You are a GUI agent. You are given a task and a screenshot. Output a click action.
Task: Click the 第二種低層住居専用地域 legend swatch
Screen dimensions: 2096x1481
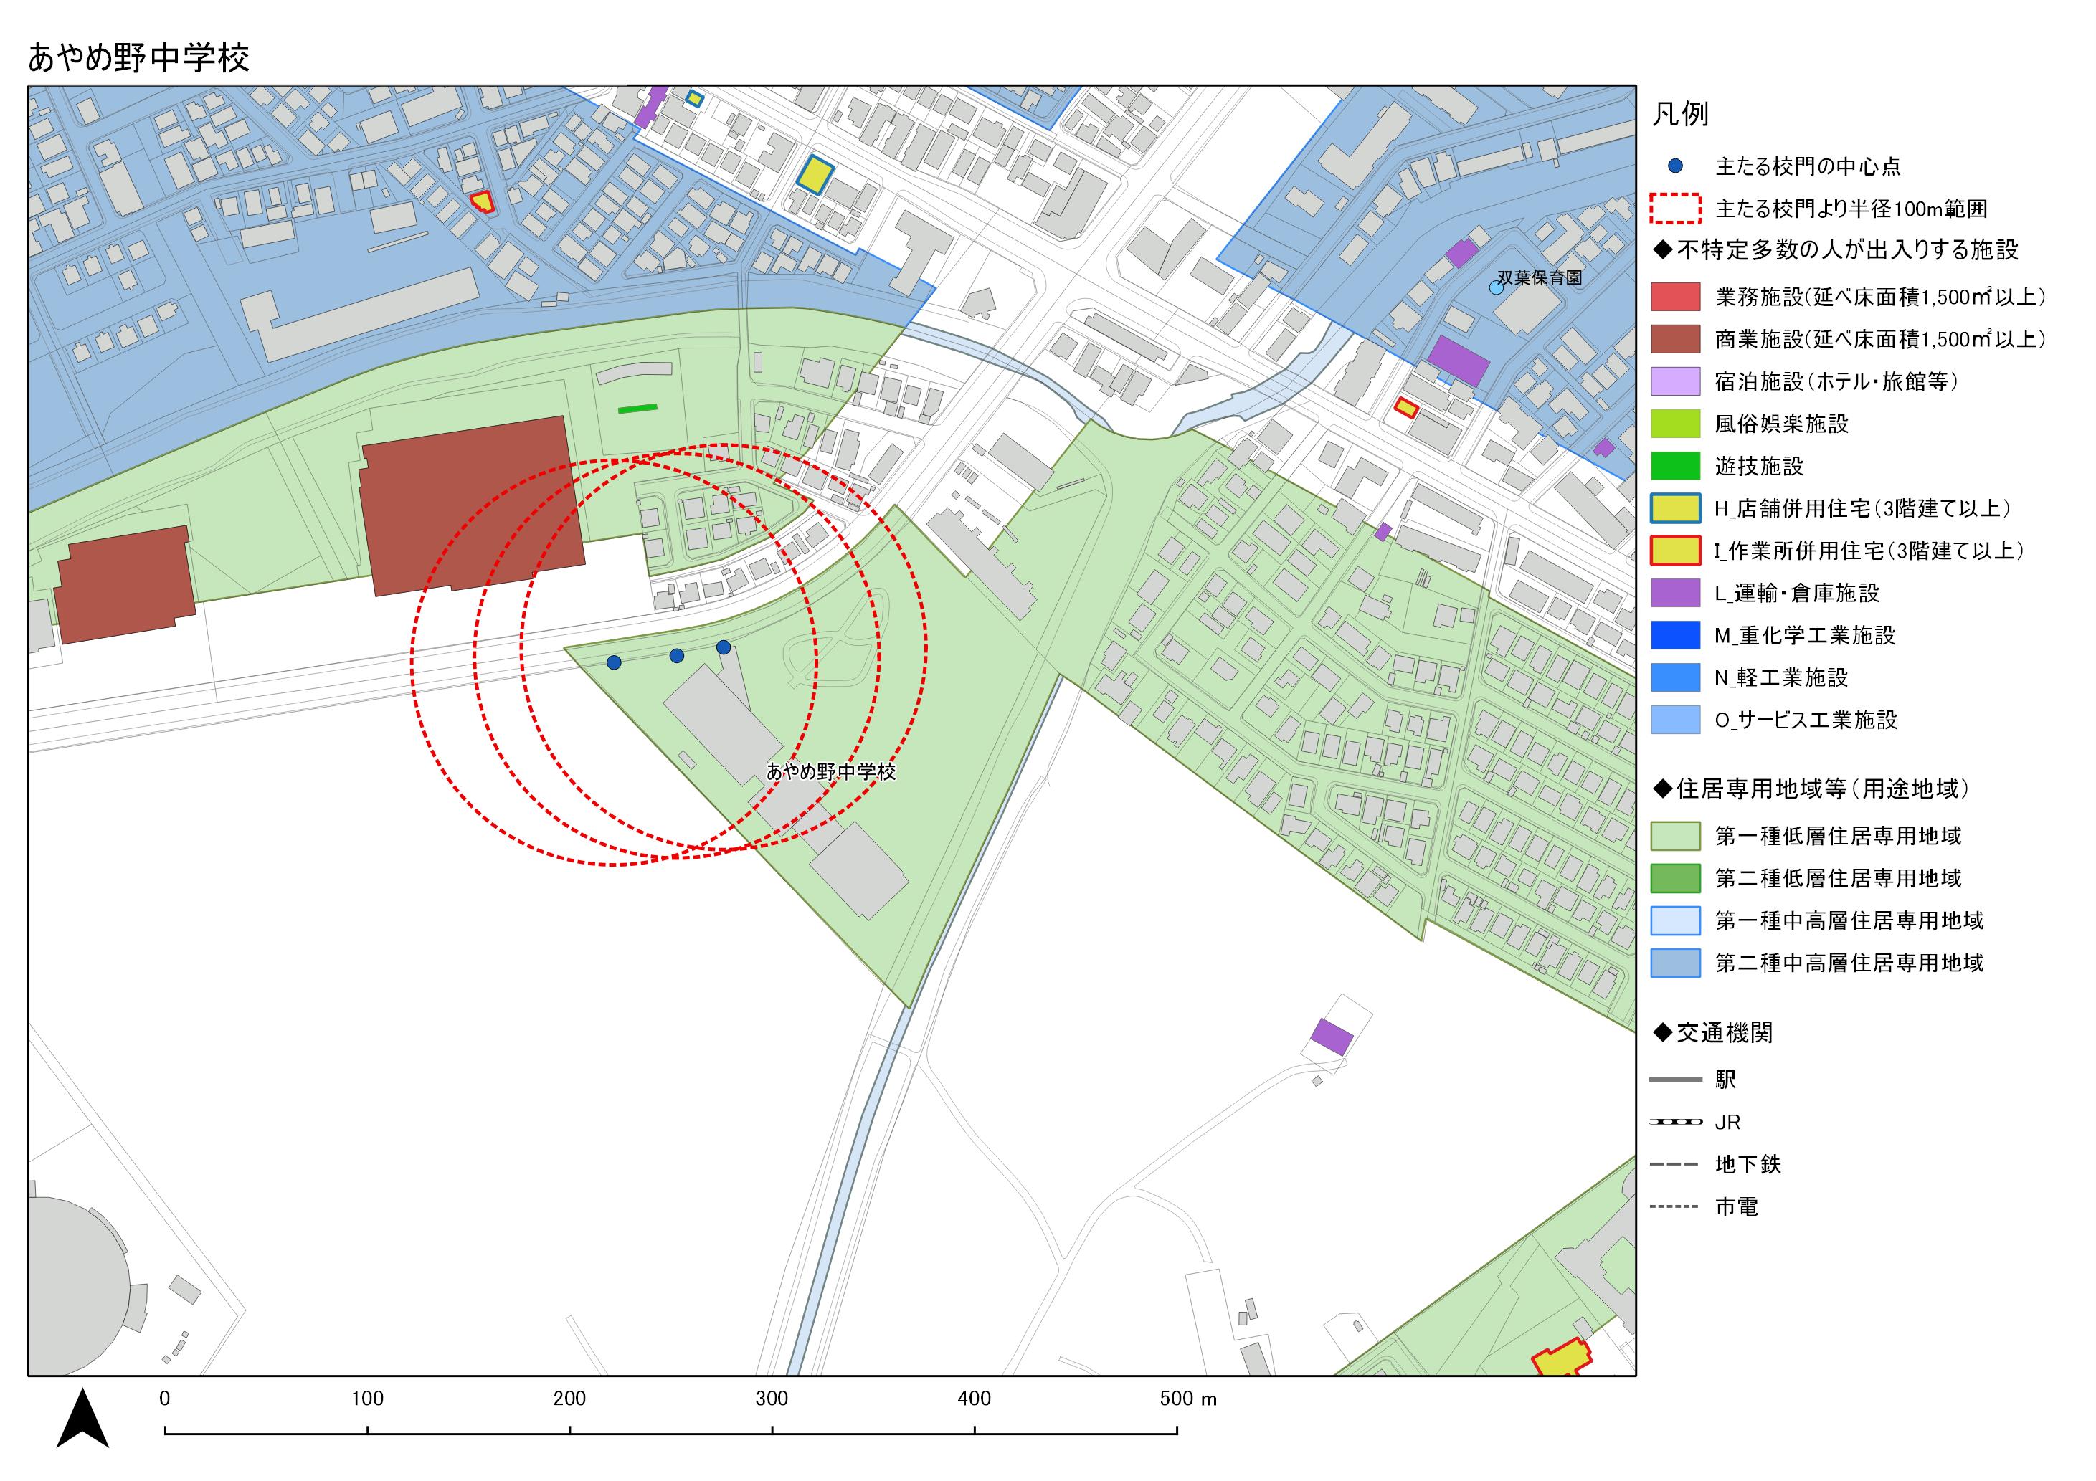[1675, 878]
